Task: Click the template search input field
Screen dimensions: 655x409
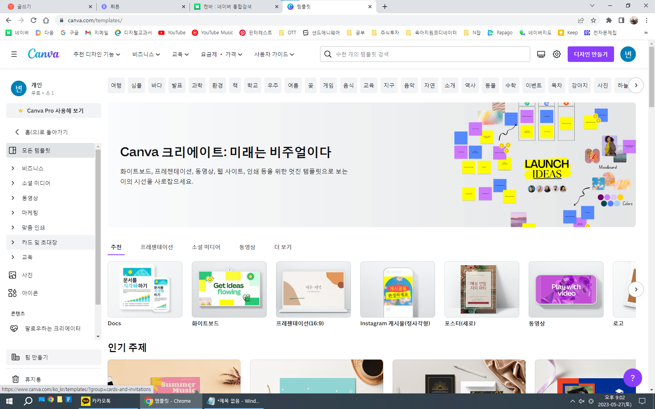Action: 425,54
